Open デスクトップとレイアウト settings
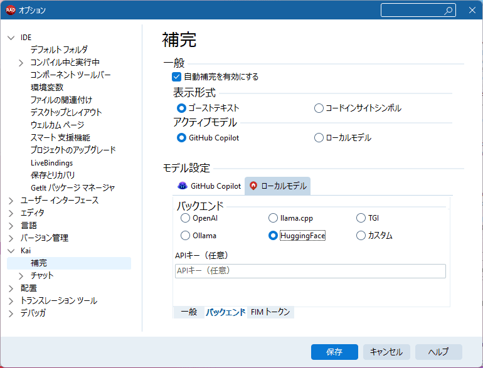Image resolution: width=483 pixels, height=368 pixels. (x=66, y=112)
